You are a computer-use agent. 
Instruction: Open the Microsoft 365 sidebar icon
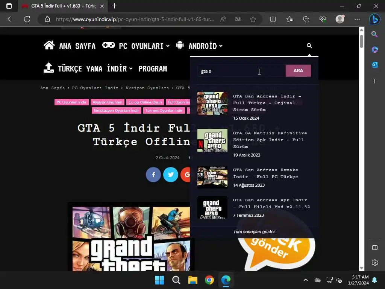374,49
